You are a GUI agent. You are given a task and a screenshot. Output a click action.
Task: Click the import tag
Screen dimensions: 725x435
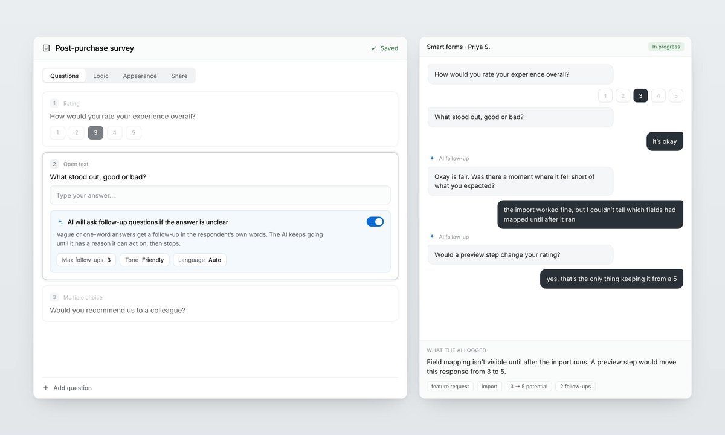(489, 387)
